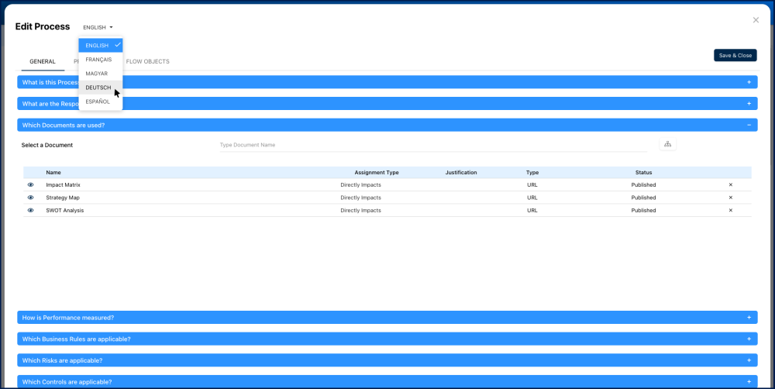Select the SWOT Analysis name cell
This screenshot has width=775, height=389.
click(x=65, y=211)
